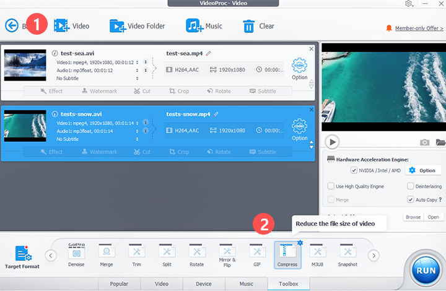Move test-sea.avi with reorder arrows

[312, 84]
